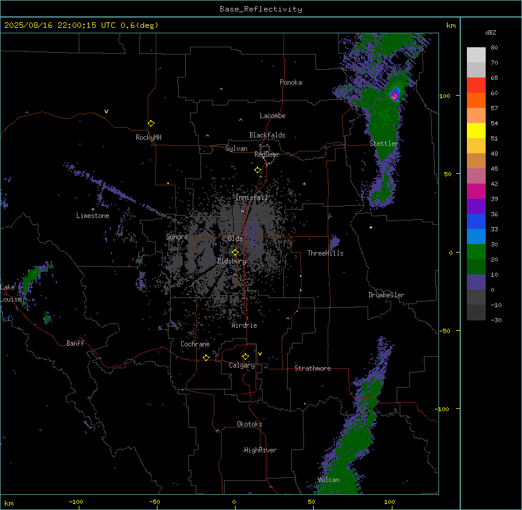Image resolution: width=522 pixels, height=510 pixels.
Task: Click the Strathmore town label
Action: pyautogui.click(x=312, y=368)
